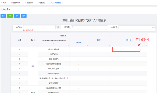Click the page icon on 首页 tab
Image resolution: width=157 pixels, height=93 pixels.
click(x=2, y=3)
